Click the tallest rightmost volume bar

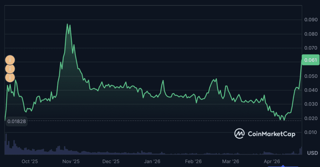click(x=302, y=150)
